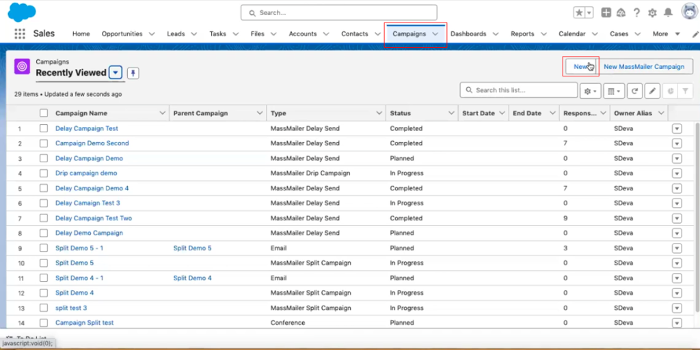Click the list vertical scrollbar
700x350 pixels.
(697, 216)
